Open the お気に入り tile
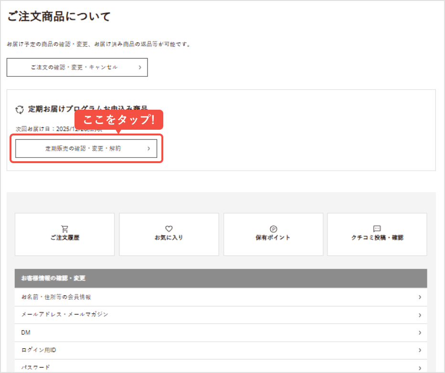 (169, 234)
